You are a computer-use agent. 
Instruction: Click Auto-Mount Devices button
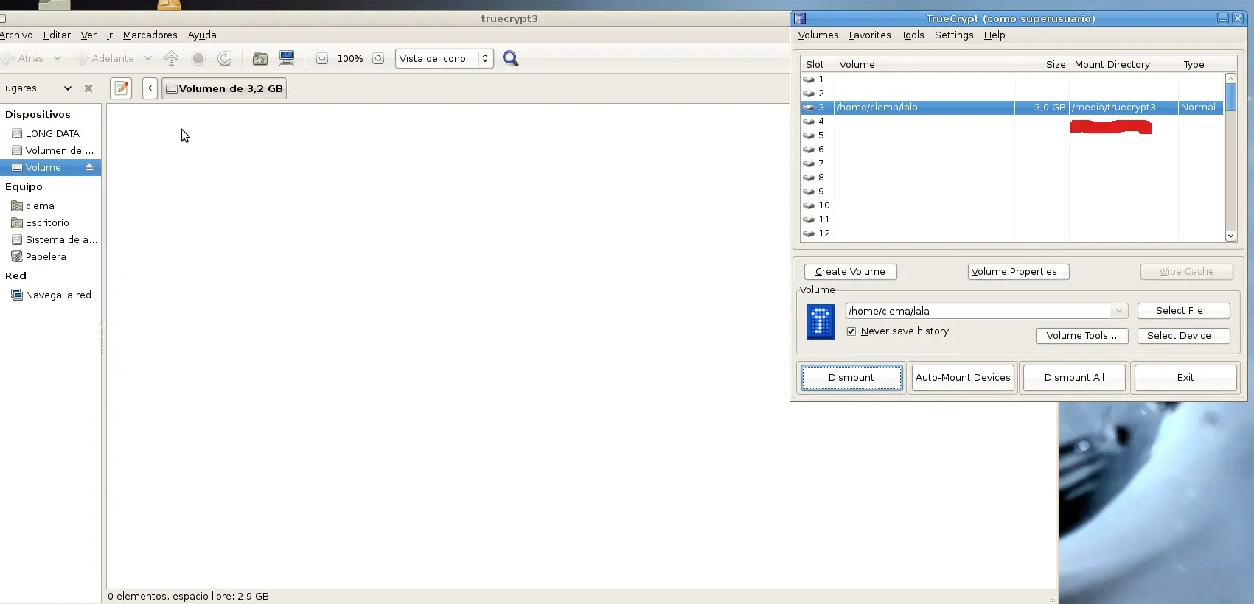tap(963, 378)
